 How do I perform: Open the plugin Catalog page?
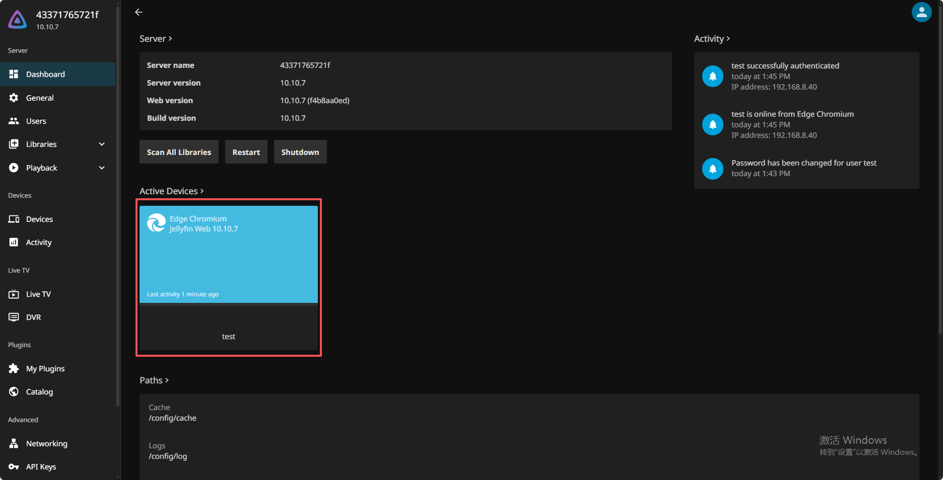(x=58, y=391)
